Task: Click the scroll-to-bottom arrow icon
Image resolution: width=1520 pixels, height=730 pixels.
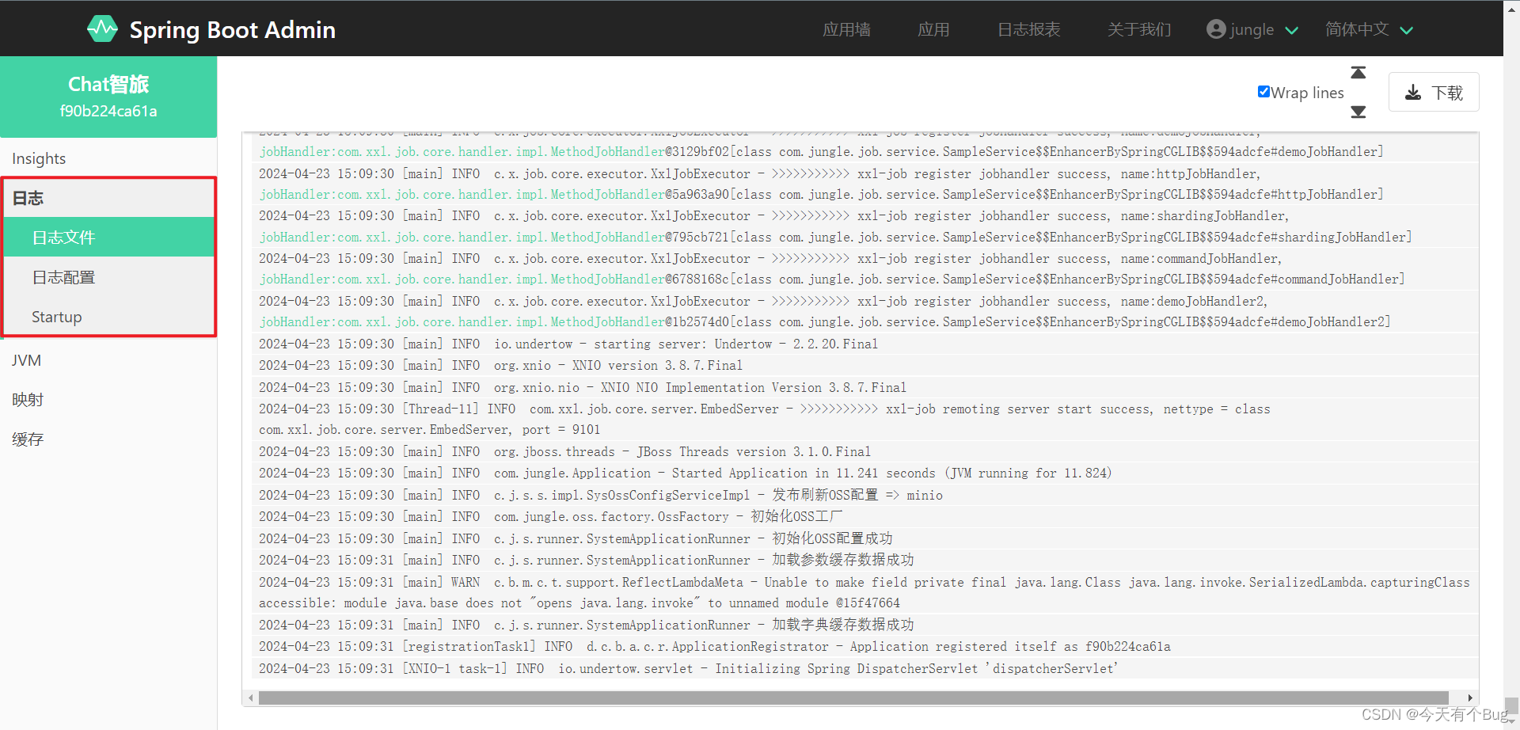Action: point(1358,112)
